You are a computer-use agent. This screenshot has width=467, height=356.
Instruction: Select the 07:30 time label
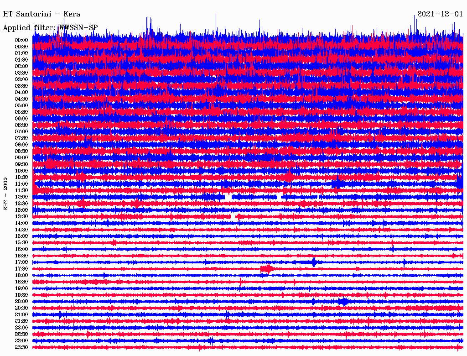click(21, 138)
